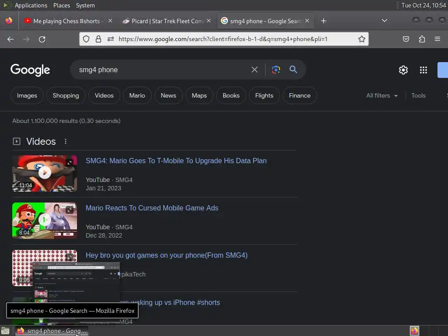Apply the Mario filter chip

click(x=137, y=95)
